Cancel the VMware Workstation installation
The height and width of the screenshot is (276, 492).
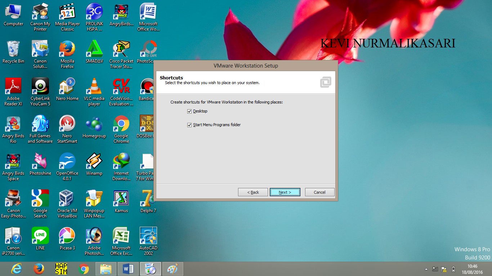(x=319, y=192)
